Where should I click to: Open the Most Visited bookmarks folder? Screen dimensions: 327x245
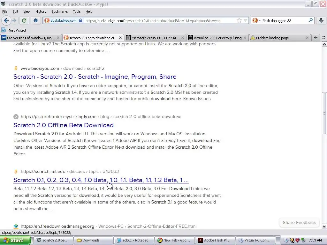(x=13, y=30)
